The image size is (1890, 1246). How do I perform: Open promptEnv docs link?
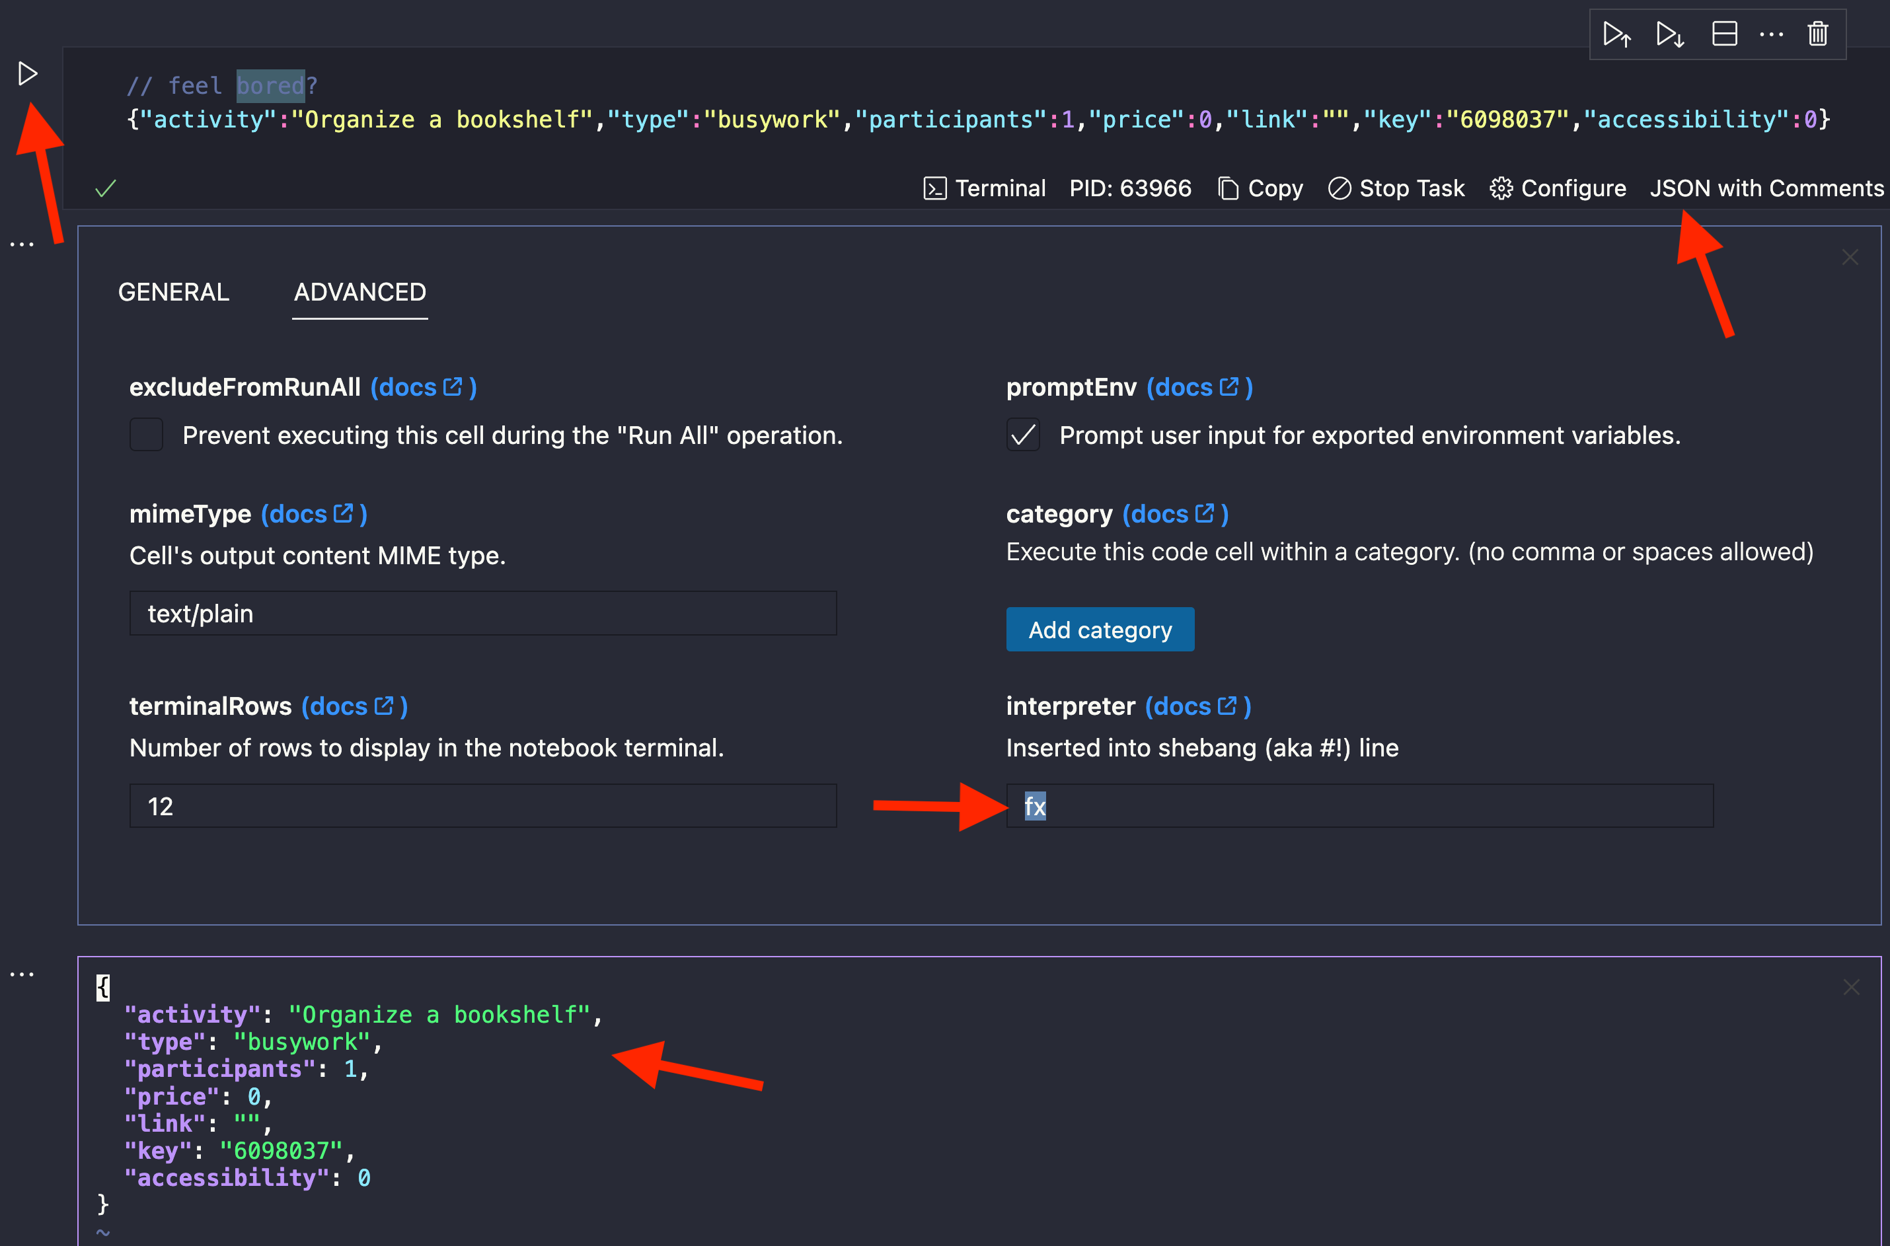[x=1199, y=387]
